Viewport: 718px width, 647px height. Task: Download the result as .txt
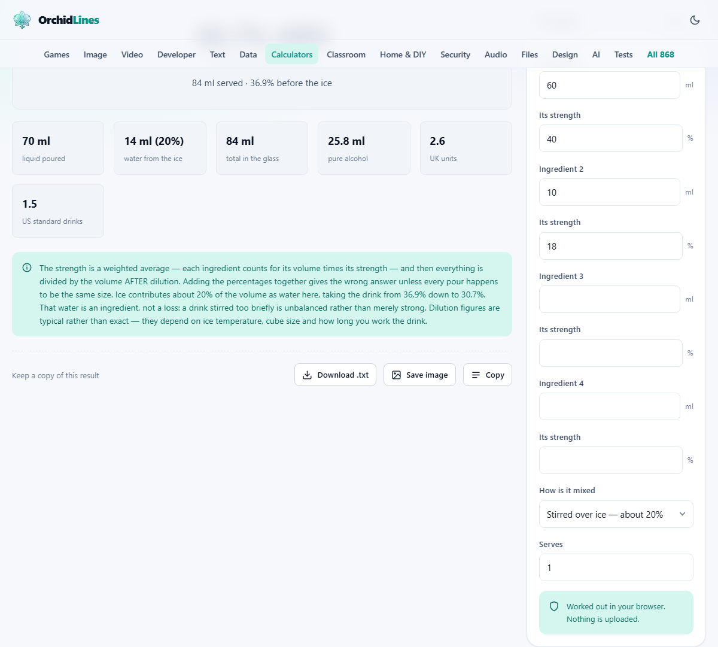(335, 375)
